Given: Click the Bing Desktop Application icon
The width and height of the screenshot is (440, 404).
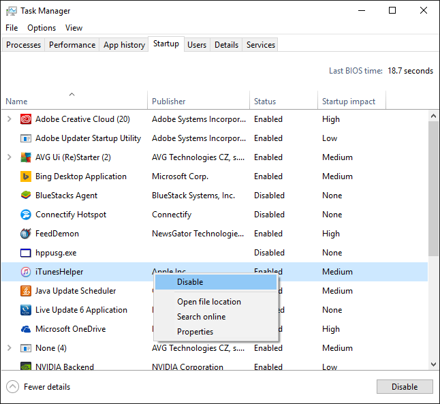Looking at the screenshot, I should (x=26, y=176).
